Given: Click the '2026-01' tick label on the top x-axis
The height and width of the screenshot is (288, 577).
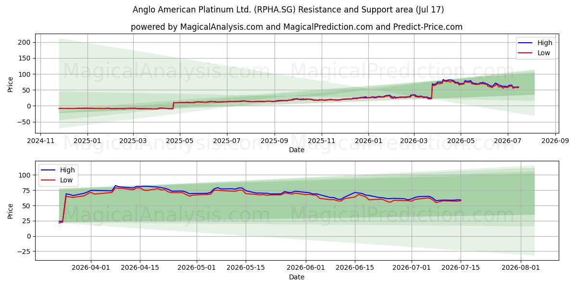Looking at the screenshot, I should (x=368, y=142).
